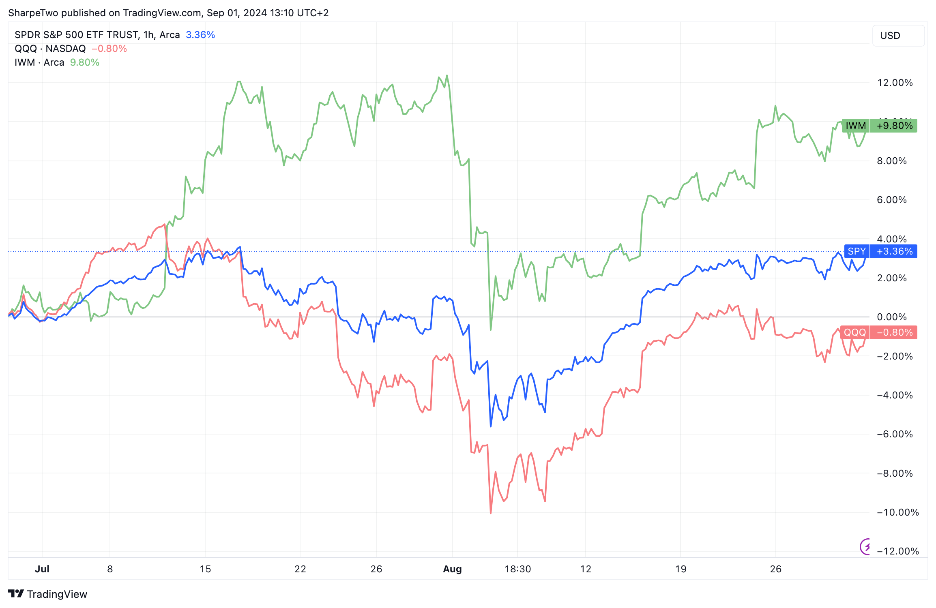Image resolution: width=936 pixels, height=608 pixels.
Task: Click the purple lightning bolt icon
Action: [865, 547]
